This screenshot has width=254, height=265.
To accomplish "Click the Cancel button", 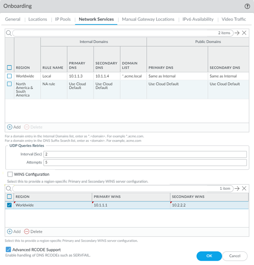I will 235,256.
